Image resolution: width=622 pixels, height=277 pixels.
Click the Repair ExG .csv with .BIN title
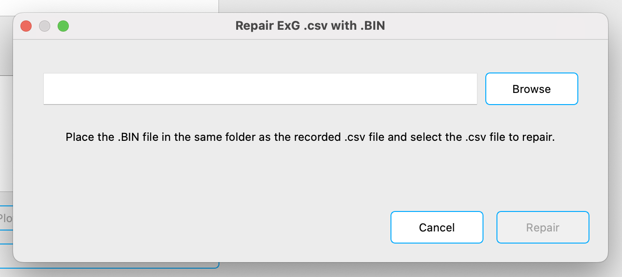(311, 26)
